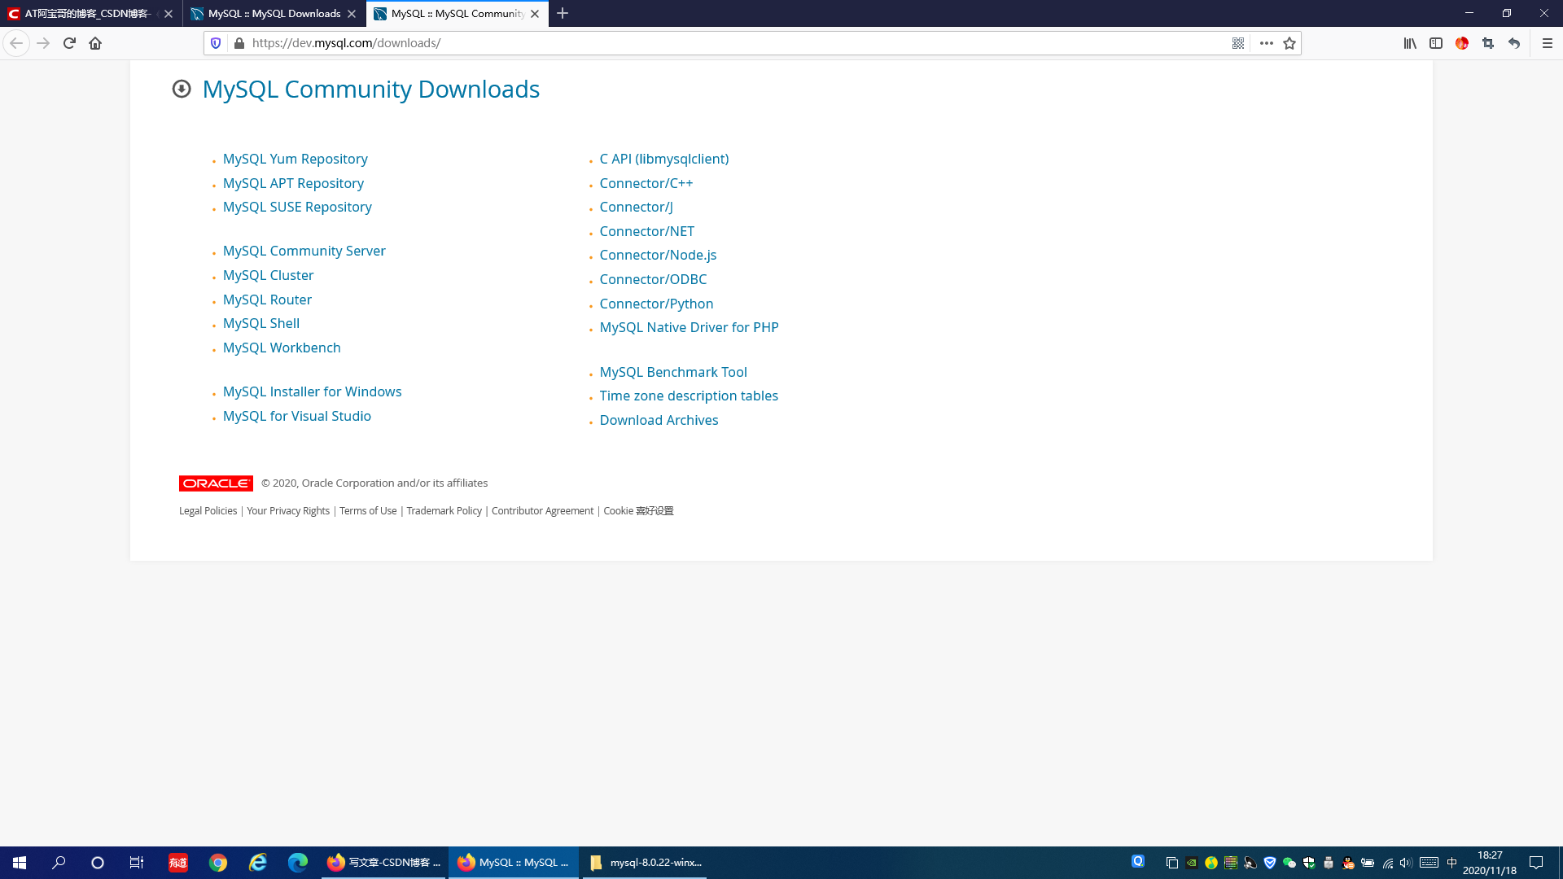This screenshot has width=1563, height=879.
Task: Bookmark this page with the star icon
Action: click(1289, 43)
